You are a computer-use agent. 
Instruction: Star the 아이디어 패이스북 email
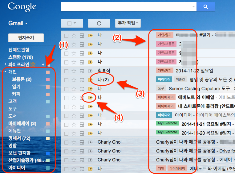(74, 115)
